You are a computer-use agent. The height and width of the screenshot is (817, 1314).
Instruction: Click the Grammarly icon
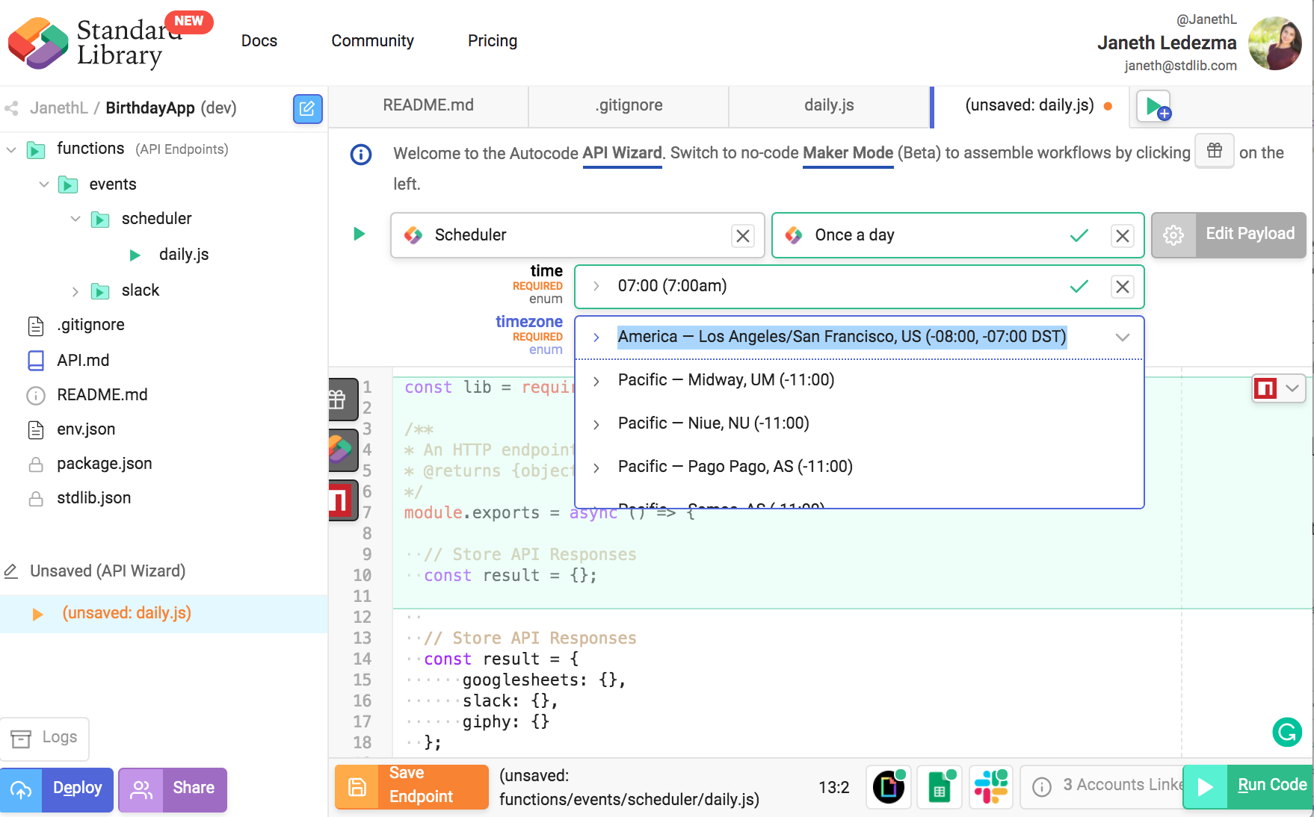tap(1287, 732)
